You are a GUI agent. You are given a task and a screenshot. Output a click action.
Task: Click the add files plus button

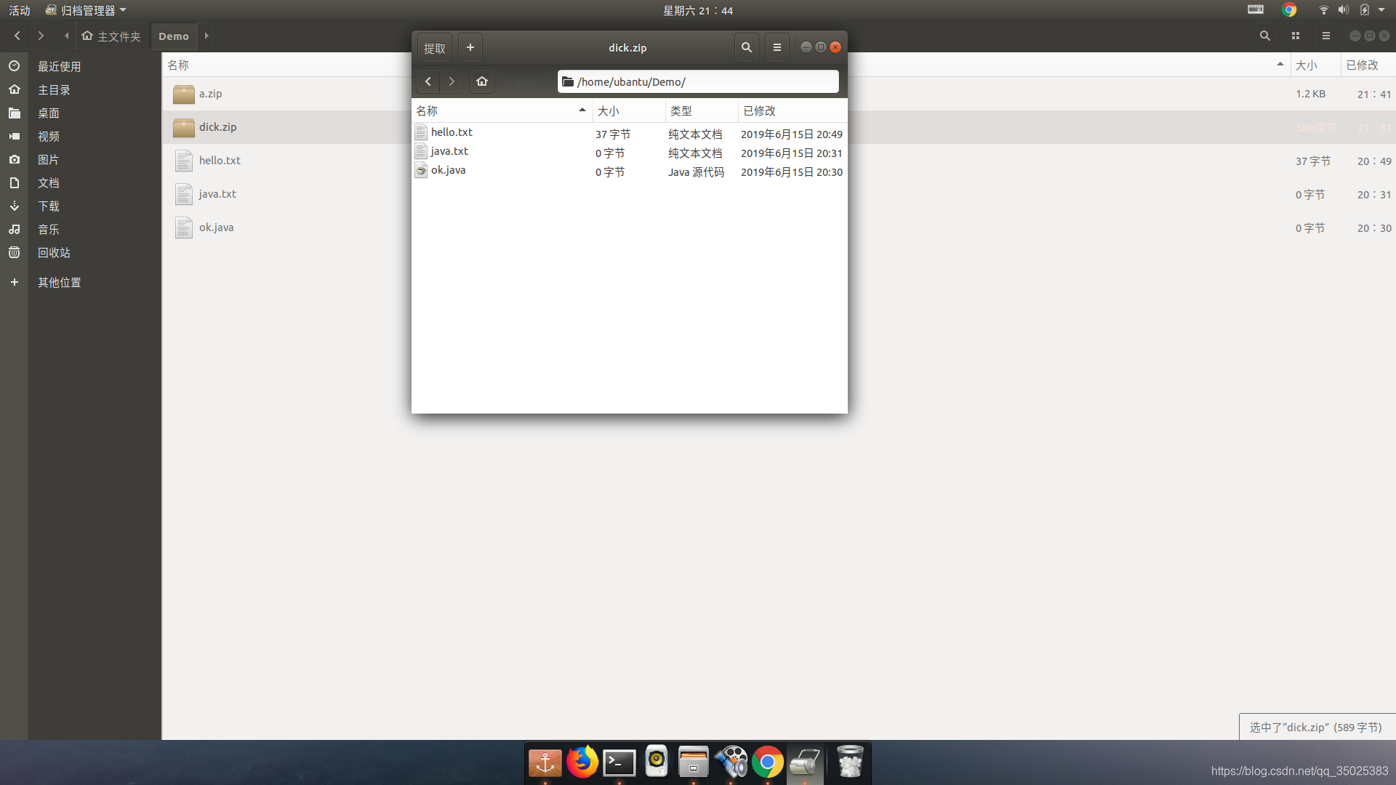(470, 48)
